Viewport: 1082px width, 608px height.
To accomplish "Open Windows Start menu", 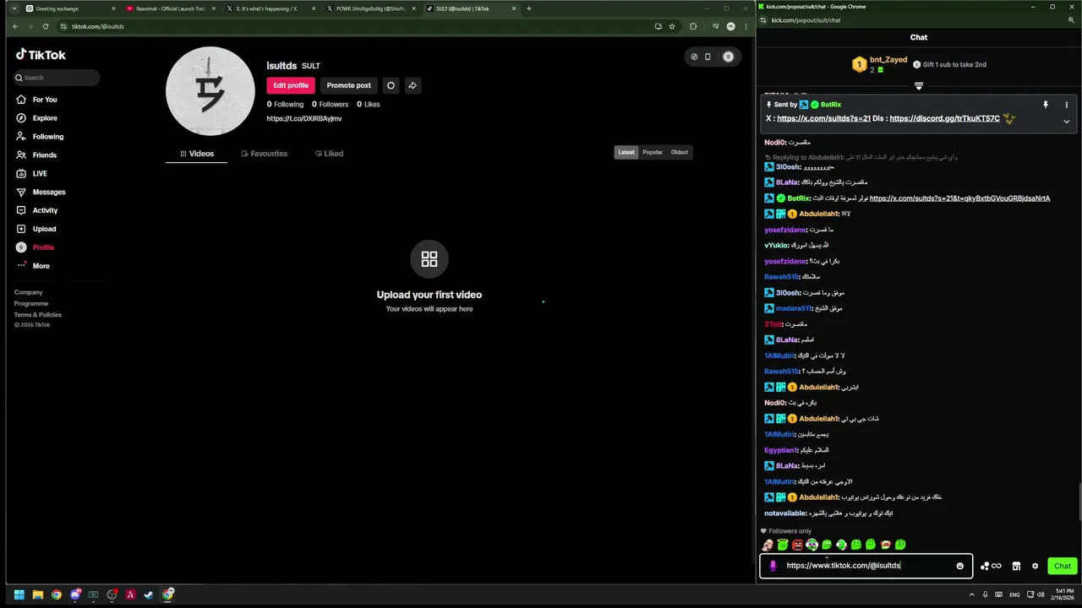I will coord(19,594).
